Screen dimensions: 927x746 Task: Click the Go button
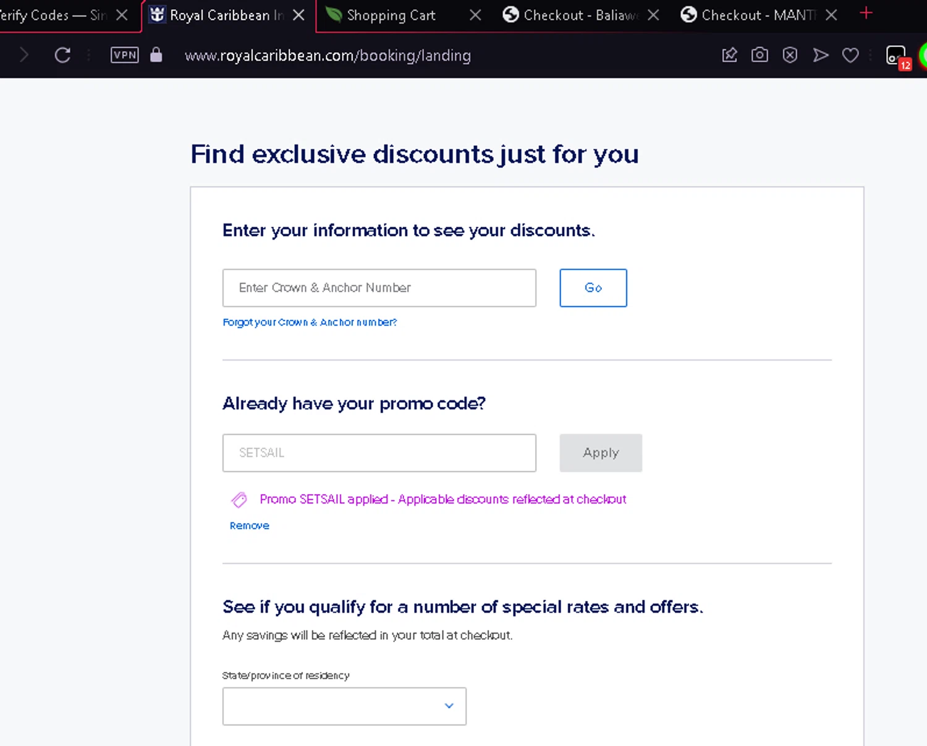tap(593, 288)
